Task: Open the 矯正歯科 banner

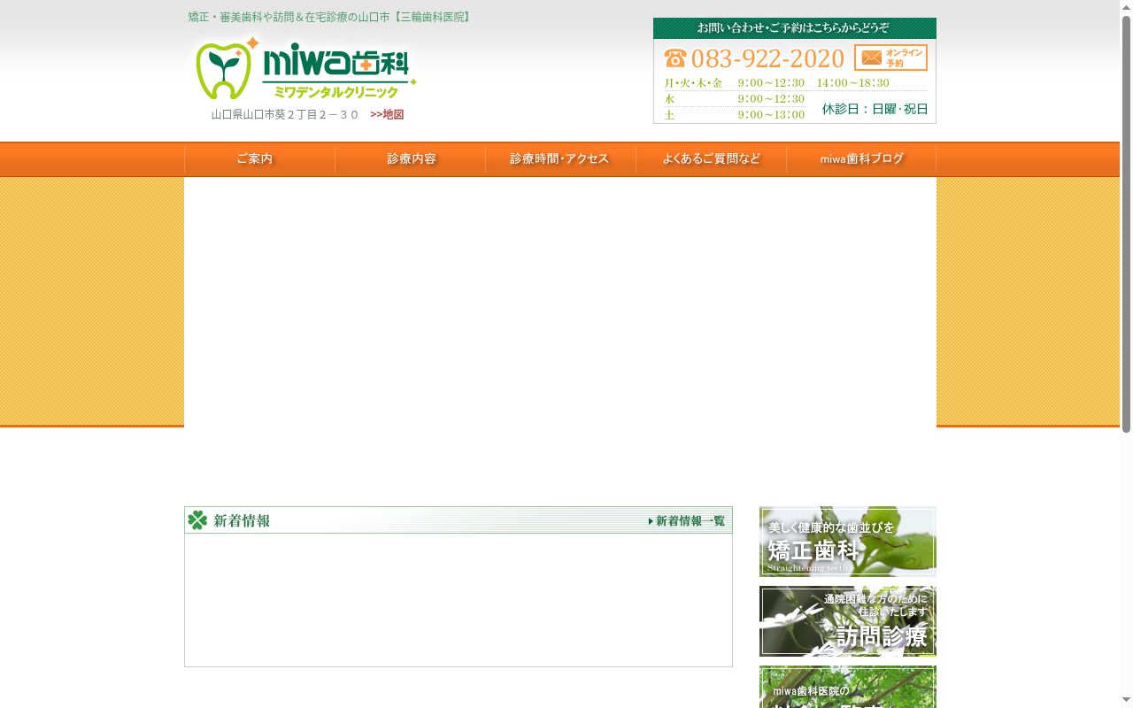Action: 847,542
